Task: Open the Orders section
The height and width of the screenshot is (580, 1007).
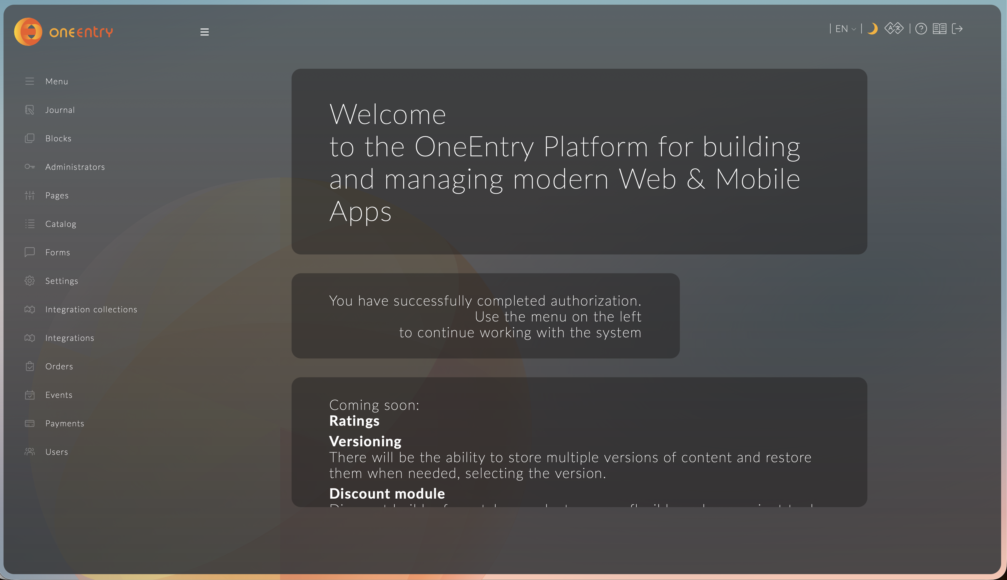Action: (59, 366)
